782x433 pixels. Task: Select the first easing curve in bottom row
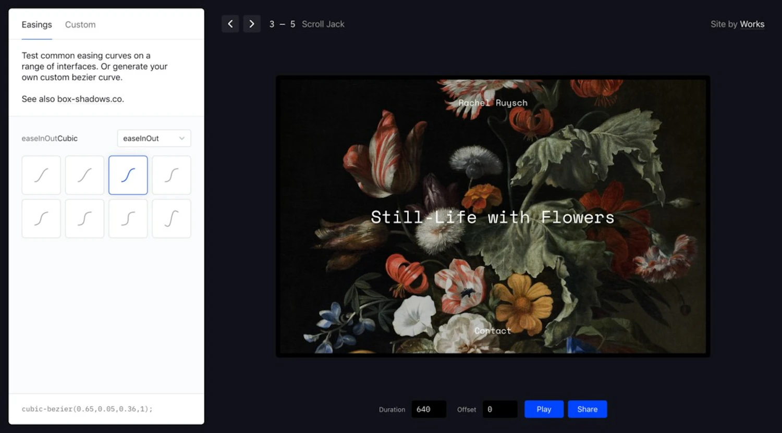tap(41, 219)
